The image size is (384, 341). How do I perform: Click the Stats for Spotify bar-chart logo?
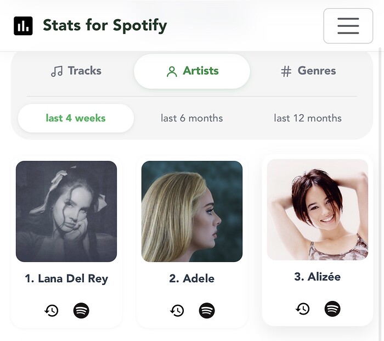click(23, 26)
